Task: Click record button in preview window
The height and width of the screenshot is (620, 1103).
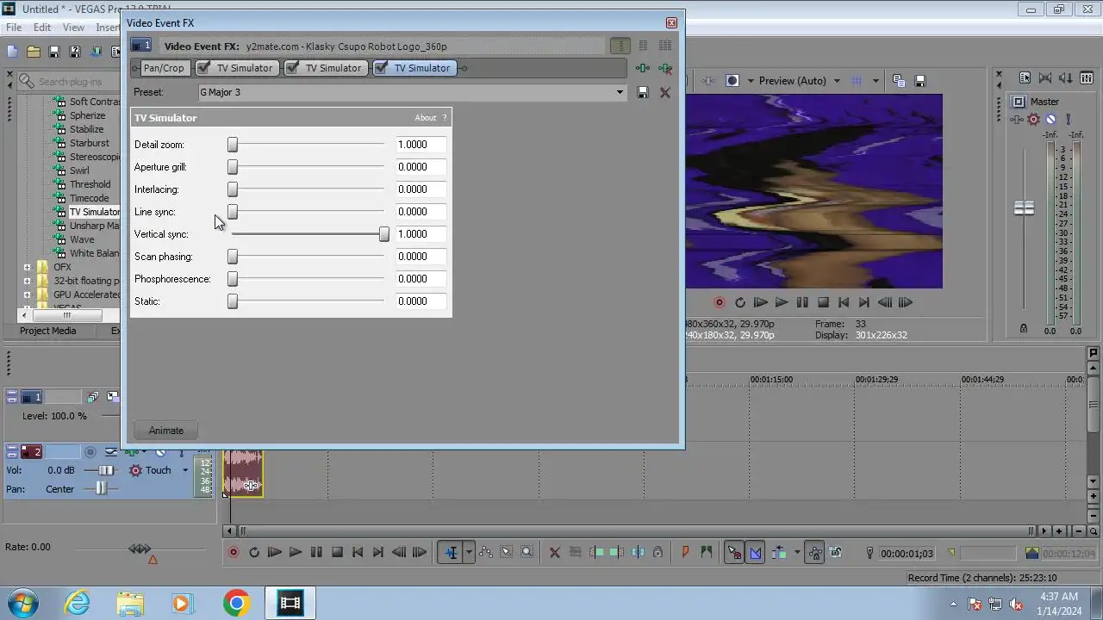Action: (x=720, y=302)
